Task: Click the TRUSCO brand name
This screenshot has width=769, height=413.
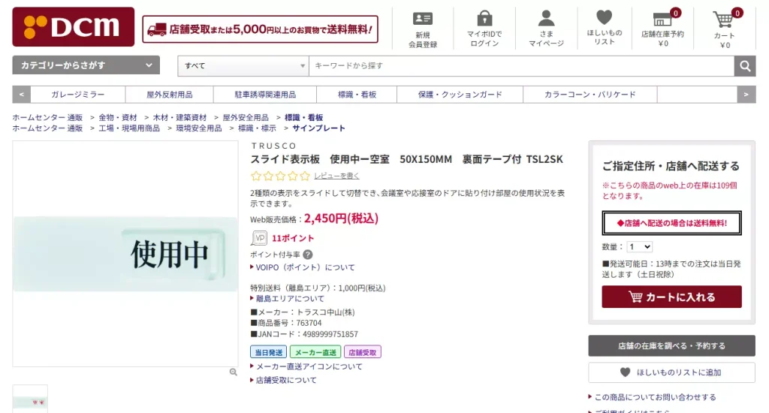Action: pos(273,146)
